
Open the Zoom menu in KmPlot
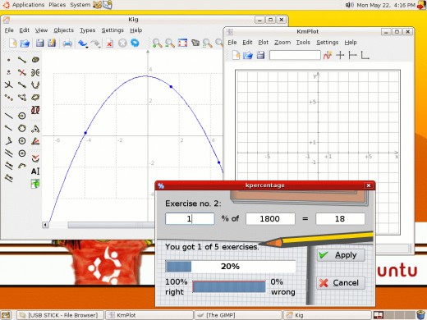282,43
